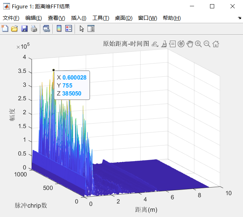Viewport: 243px width, 217px height.
Task: Click the ×10^5 axis exponent label
Action: [x=23, y=46]
